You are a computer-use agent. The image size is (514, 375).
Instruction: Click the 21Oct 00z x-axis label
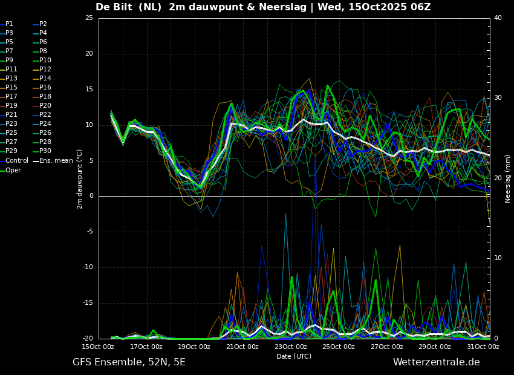[242, 347]
